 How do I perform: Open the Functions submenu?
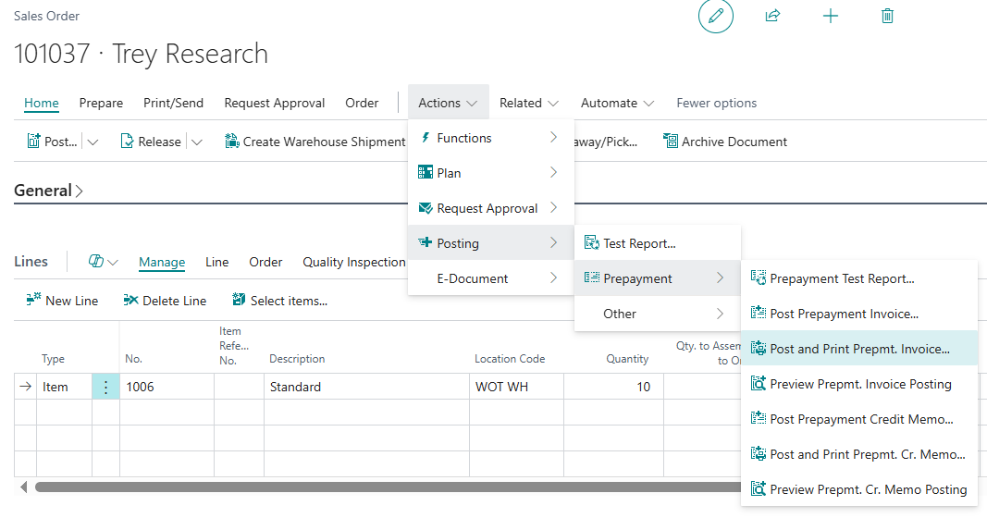click(491, 138)
